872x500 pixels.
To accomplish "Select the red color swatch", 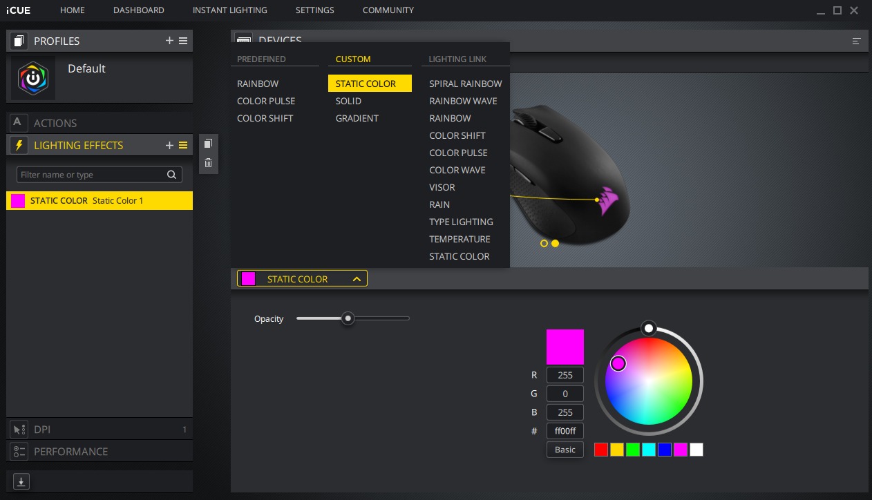I will coord(601,450).
